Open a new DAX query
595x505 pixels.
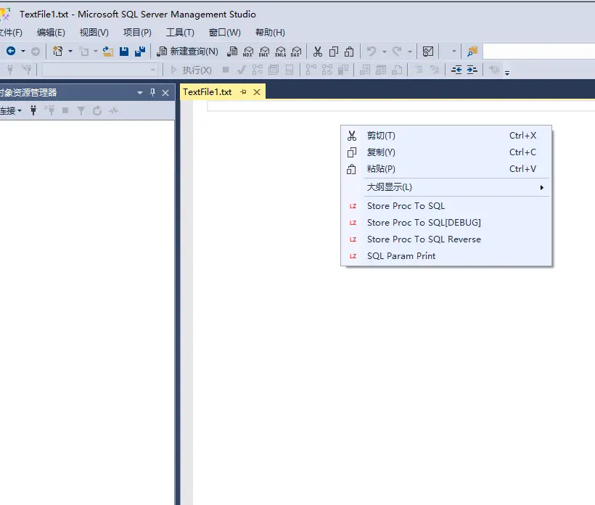pyautogui.click(x=296, y=52)
